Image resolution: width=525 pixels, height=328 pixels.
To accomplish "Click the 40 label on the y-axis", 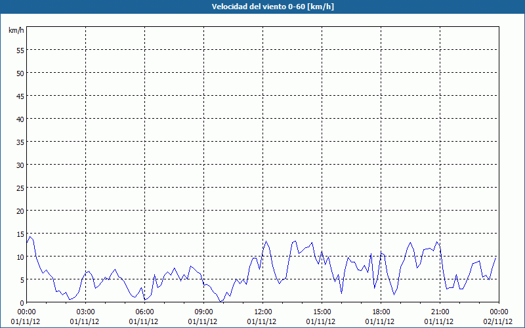I will pyautogui.click(x=20, y=119).
